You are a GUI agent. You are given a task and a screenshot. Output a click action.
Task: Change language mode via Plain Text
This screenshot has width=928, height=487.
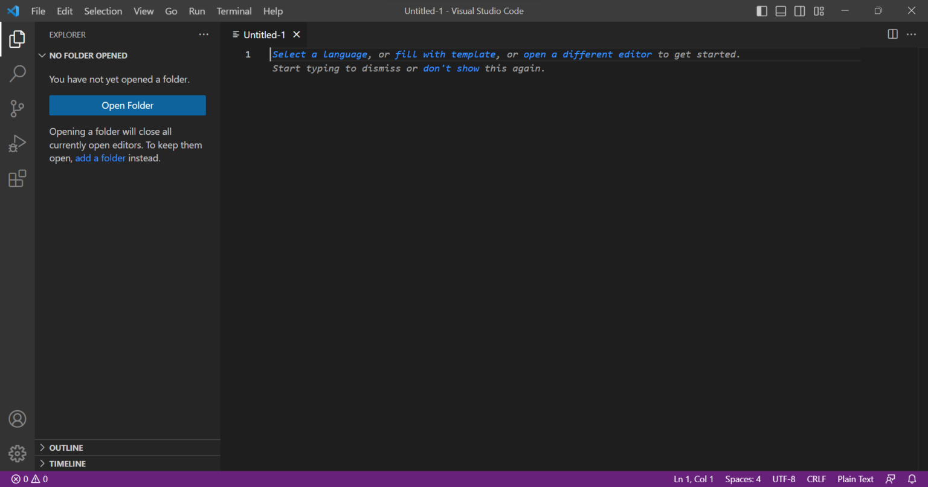tap(855, 479)
